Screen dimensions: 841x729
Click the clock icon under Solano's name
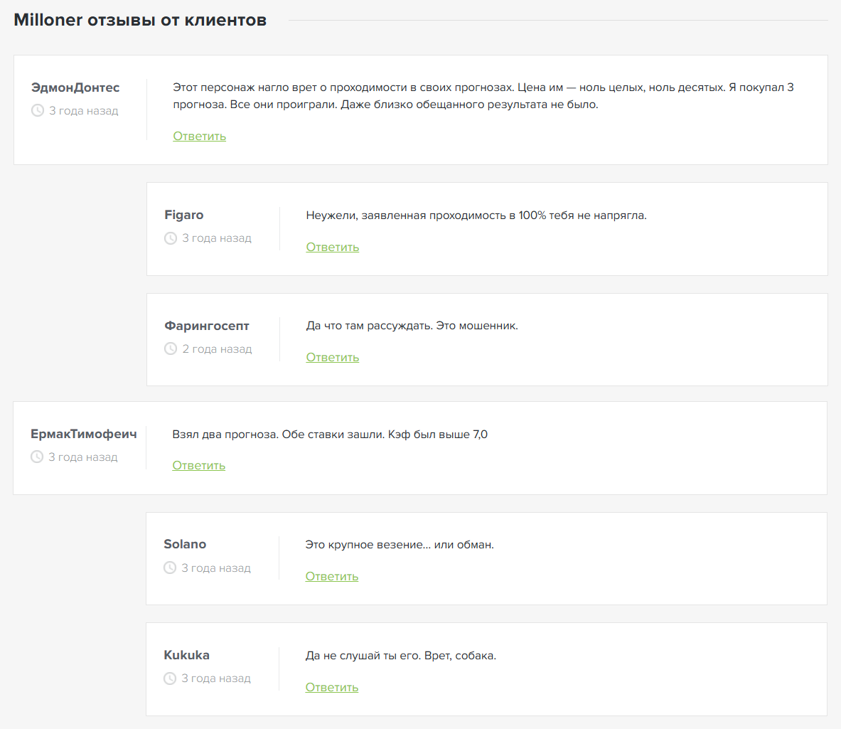click(x=170, y=568)
